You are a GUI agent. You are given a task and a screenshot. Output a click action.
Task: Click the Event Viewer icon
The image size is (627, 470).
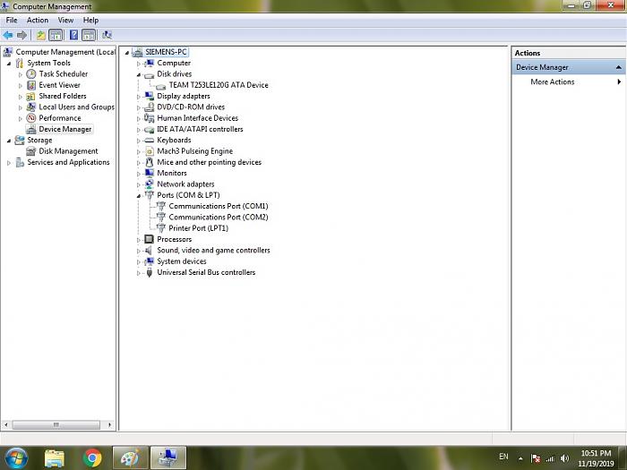(31, 85)
